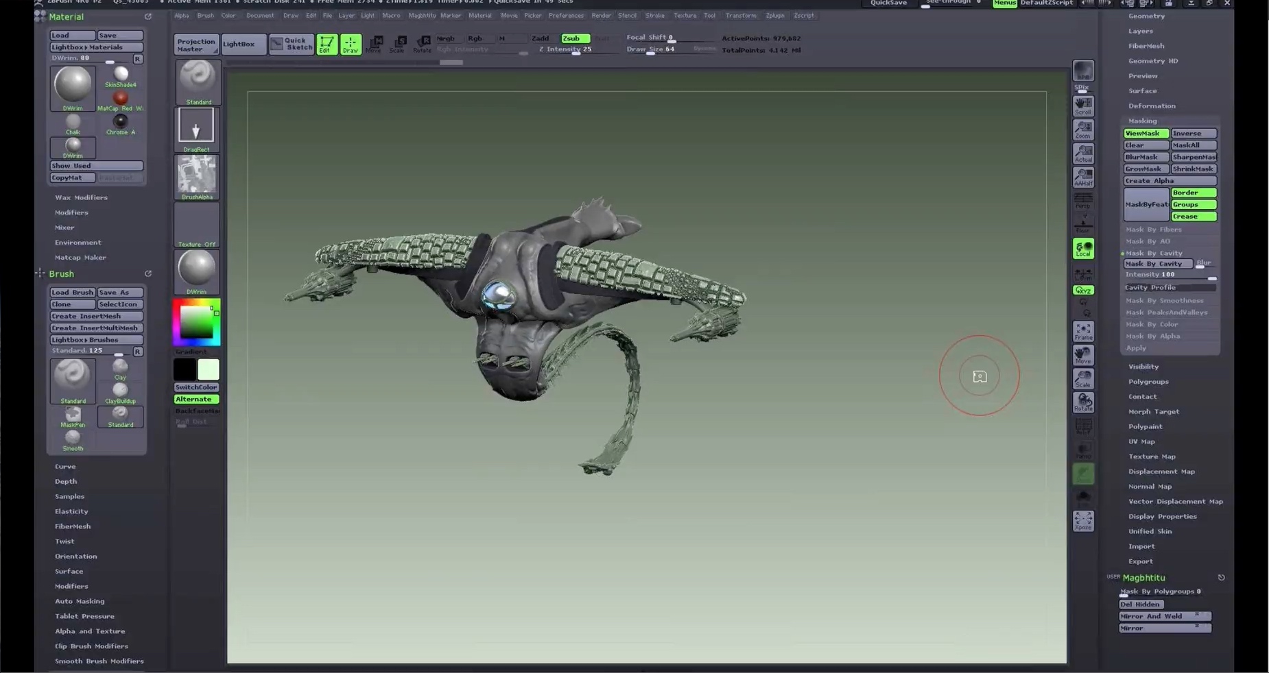Screen dimensions: 1269x673
Task: Click the BlurMask button
Action: [1146, 157]
